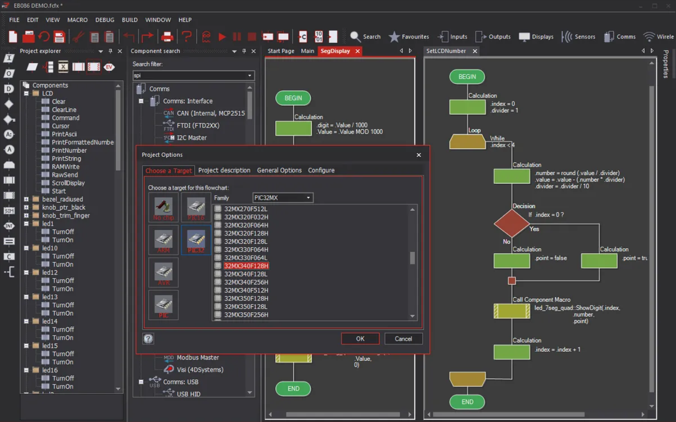Select the Delay icon in left sidebar
676x422 pixels.
[9, 89]
